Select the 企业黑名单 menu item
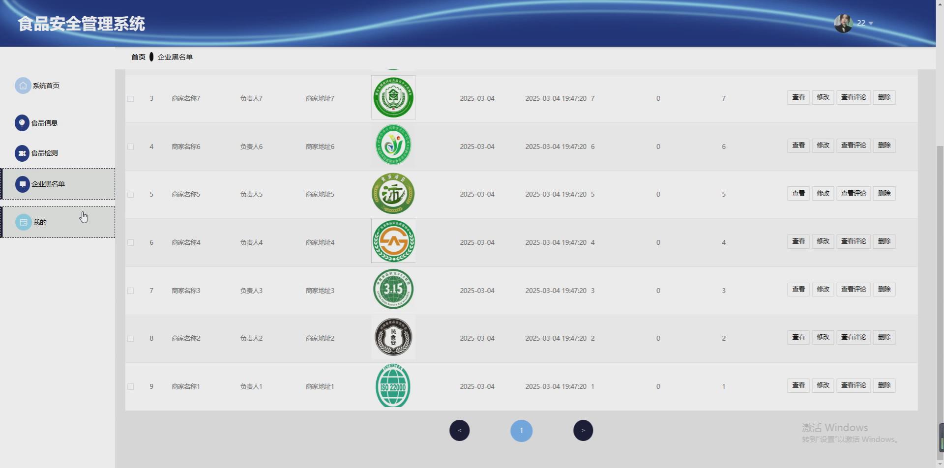The height and width of the screenshot is (468, 944). click(x=58, y=184)
